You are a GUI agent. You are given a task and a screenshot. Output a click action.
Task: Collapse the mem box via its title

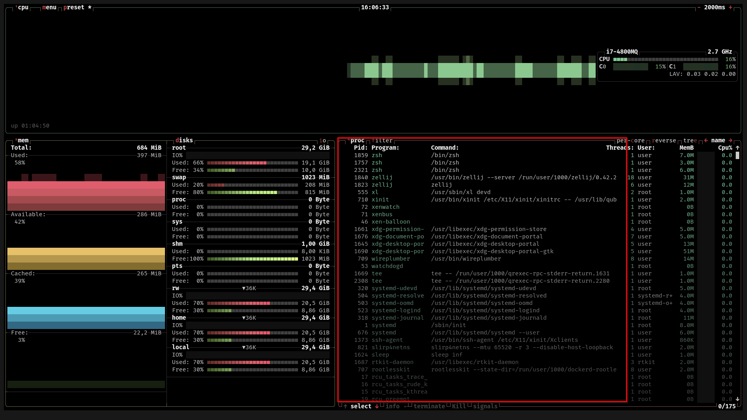(23, 141)
